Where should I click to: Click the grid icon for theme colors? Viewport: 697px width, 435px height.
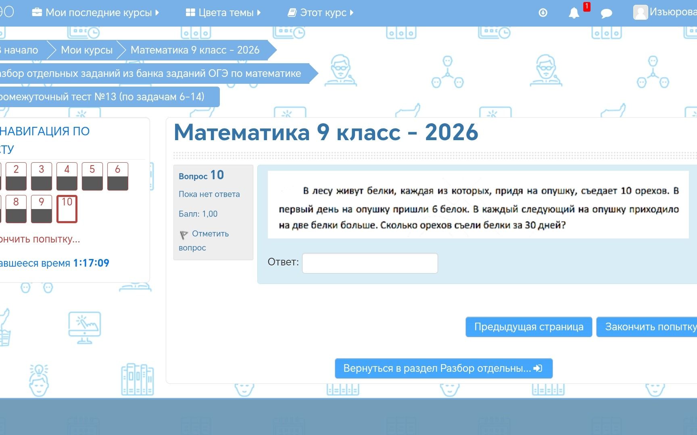click(190, 12)
